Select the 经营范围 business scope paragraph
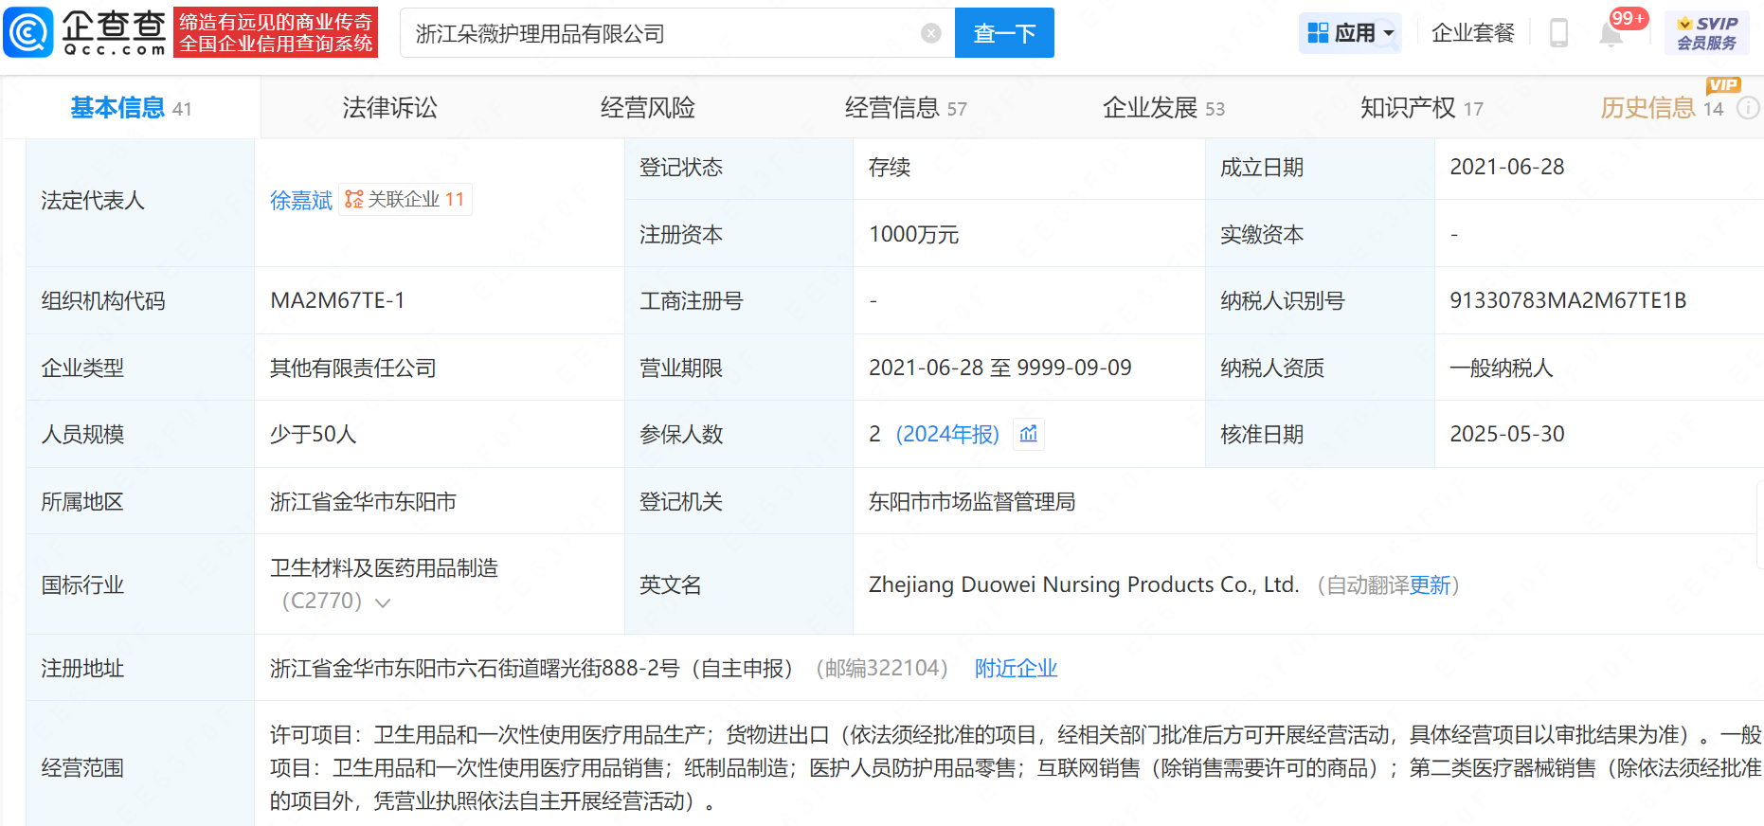The height and width of the screenshot is (826, 1764). click(x=1016, y=768)
